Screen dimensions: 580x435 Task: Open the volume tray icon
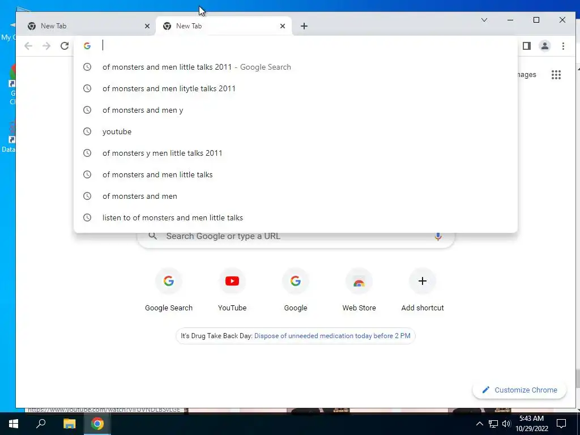506,424
